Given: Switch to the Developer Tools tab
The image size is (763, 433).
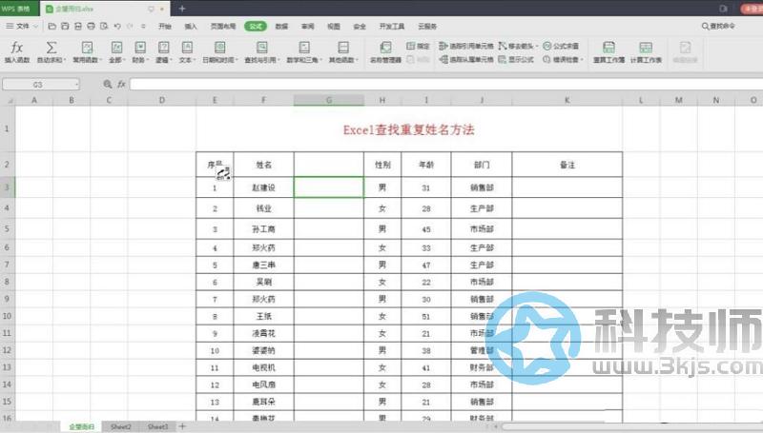Looking at the screenshot, I should (392, 27).
